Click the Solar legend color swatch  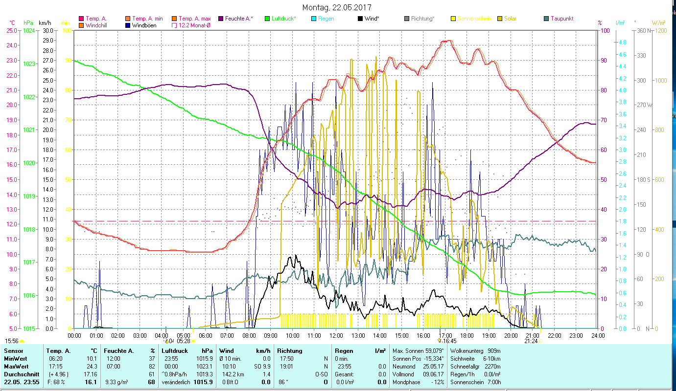pos(500,19)
